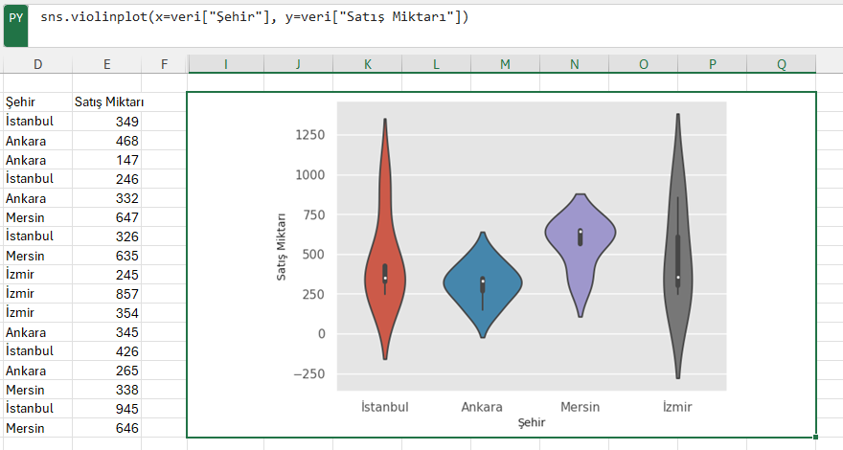This screenshot has width=843, height=450.
Task: Select column E header
Action: coord(106,64)
